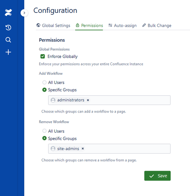
Task: Save the permissions configuration
Action: coord(158,176)
